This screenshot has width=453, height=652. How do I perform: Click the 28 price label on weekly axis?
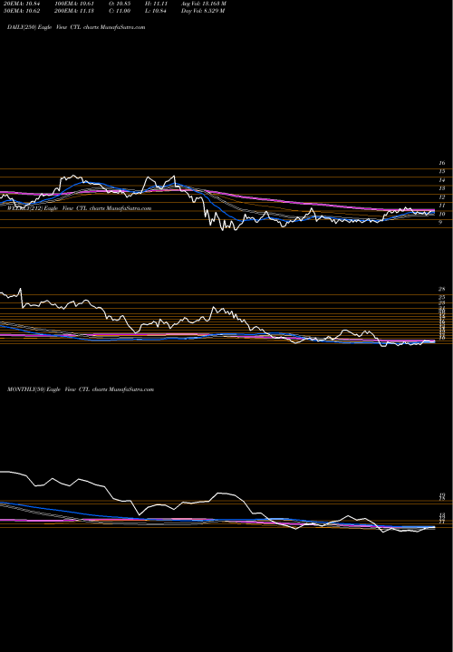pyautogui.click(x=442, y=289)
